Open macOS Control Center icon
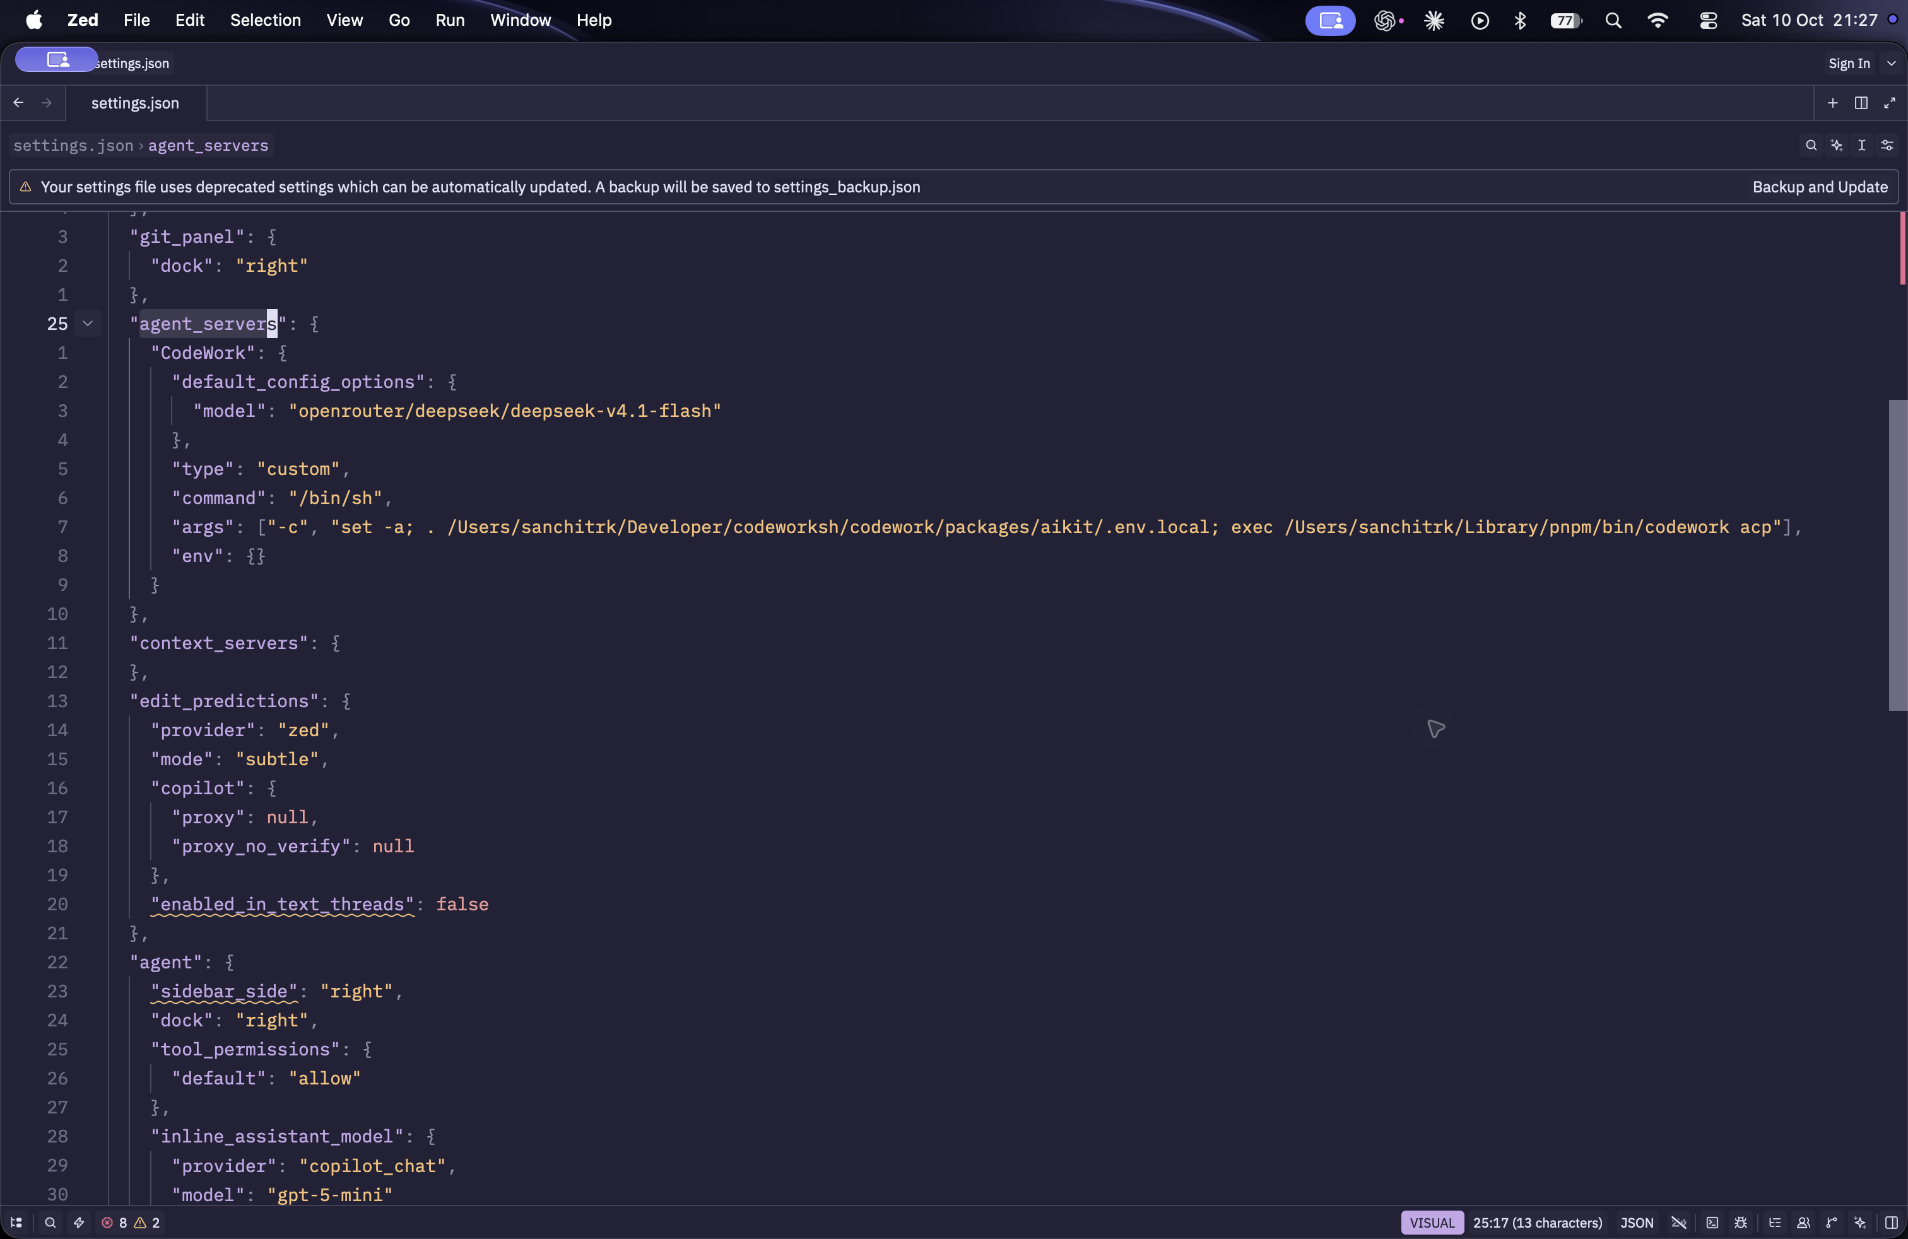Viewport: 1908px width, 1239px height. [x=1709, y=20]
